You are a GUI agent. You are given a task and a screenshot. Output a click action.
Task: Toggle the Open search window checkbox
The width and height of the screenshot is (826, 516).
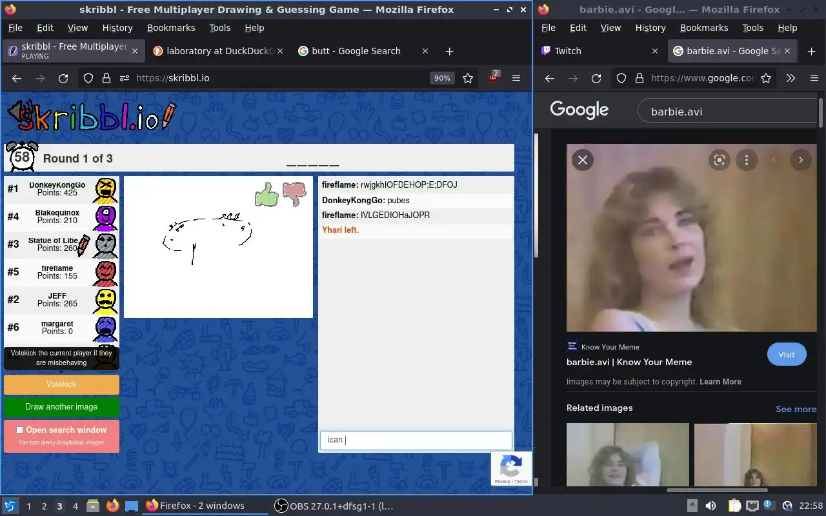(19, 430)
